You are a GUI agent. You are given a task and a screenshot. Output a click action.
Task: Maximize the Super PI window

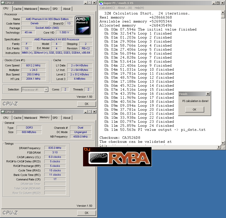point(218,3)
